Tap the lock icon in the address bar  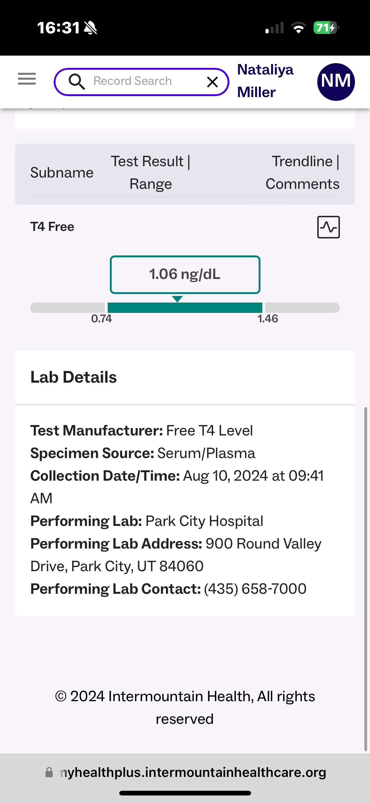49,772
